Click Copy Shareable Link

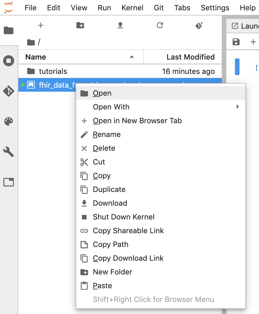pyautogui.click(x=128, y=231)
